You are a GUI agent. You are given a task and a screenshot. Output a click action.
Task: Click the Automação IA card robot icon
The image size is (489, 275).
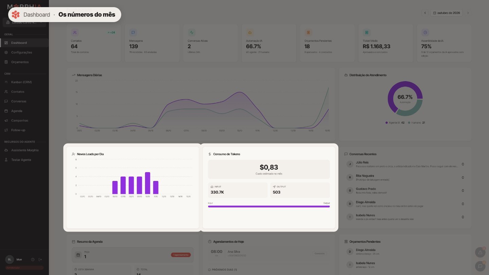coord(250,33)
